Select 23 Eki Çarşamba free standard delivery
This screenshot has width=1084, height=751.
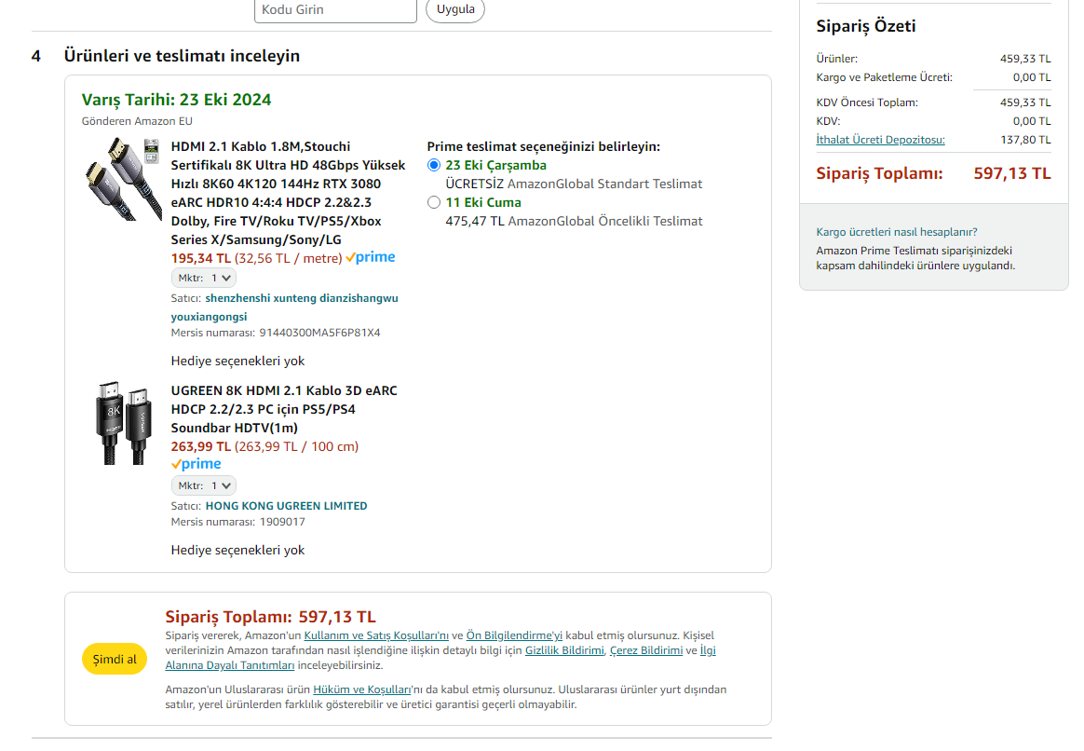(x=433, y=165)
